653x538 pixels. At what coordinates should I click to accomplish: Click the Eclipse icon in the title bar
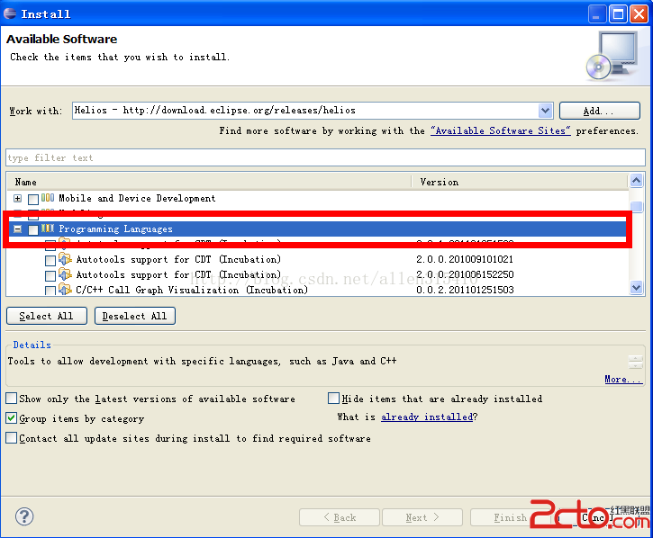click(10, 13)
